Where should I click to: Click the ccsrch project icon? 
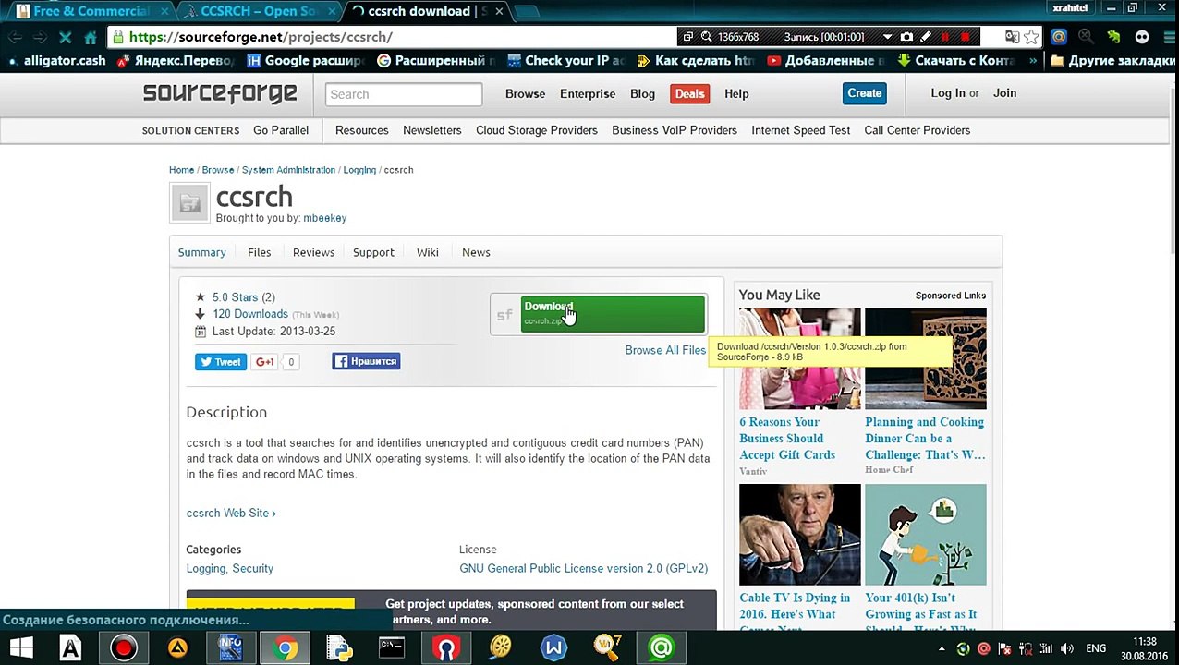[x=189, y=203]
